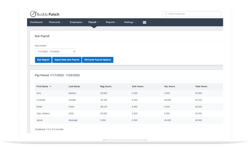Image resolution: width=251 pixels, height=149 pixels.
Task: Click the Buddy Punch clock logo icon
Action: click(x=33, y=14)
